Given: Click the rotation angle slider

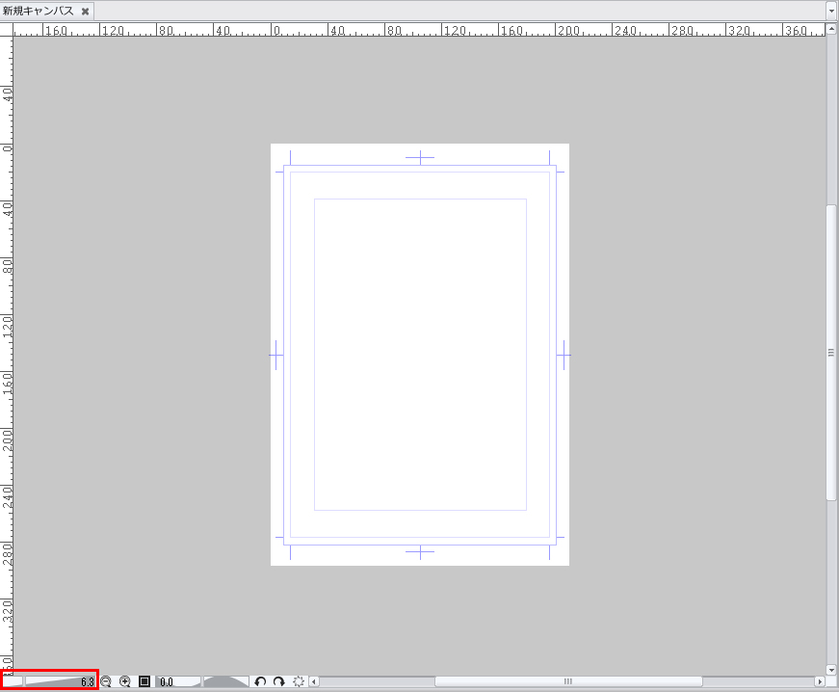Looking at the screenshot, I should point(226,681).
